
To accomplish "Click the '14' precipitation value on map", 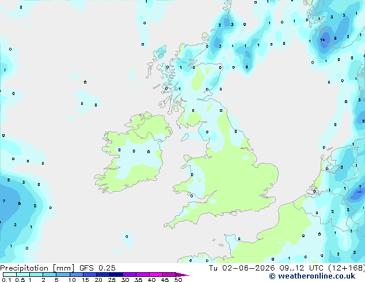I will [322, 40].
